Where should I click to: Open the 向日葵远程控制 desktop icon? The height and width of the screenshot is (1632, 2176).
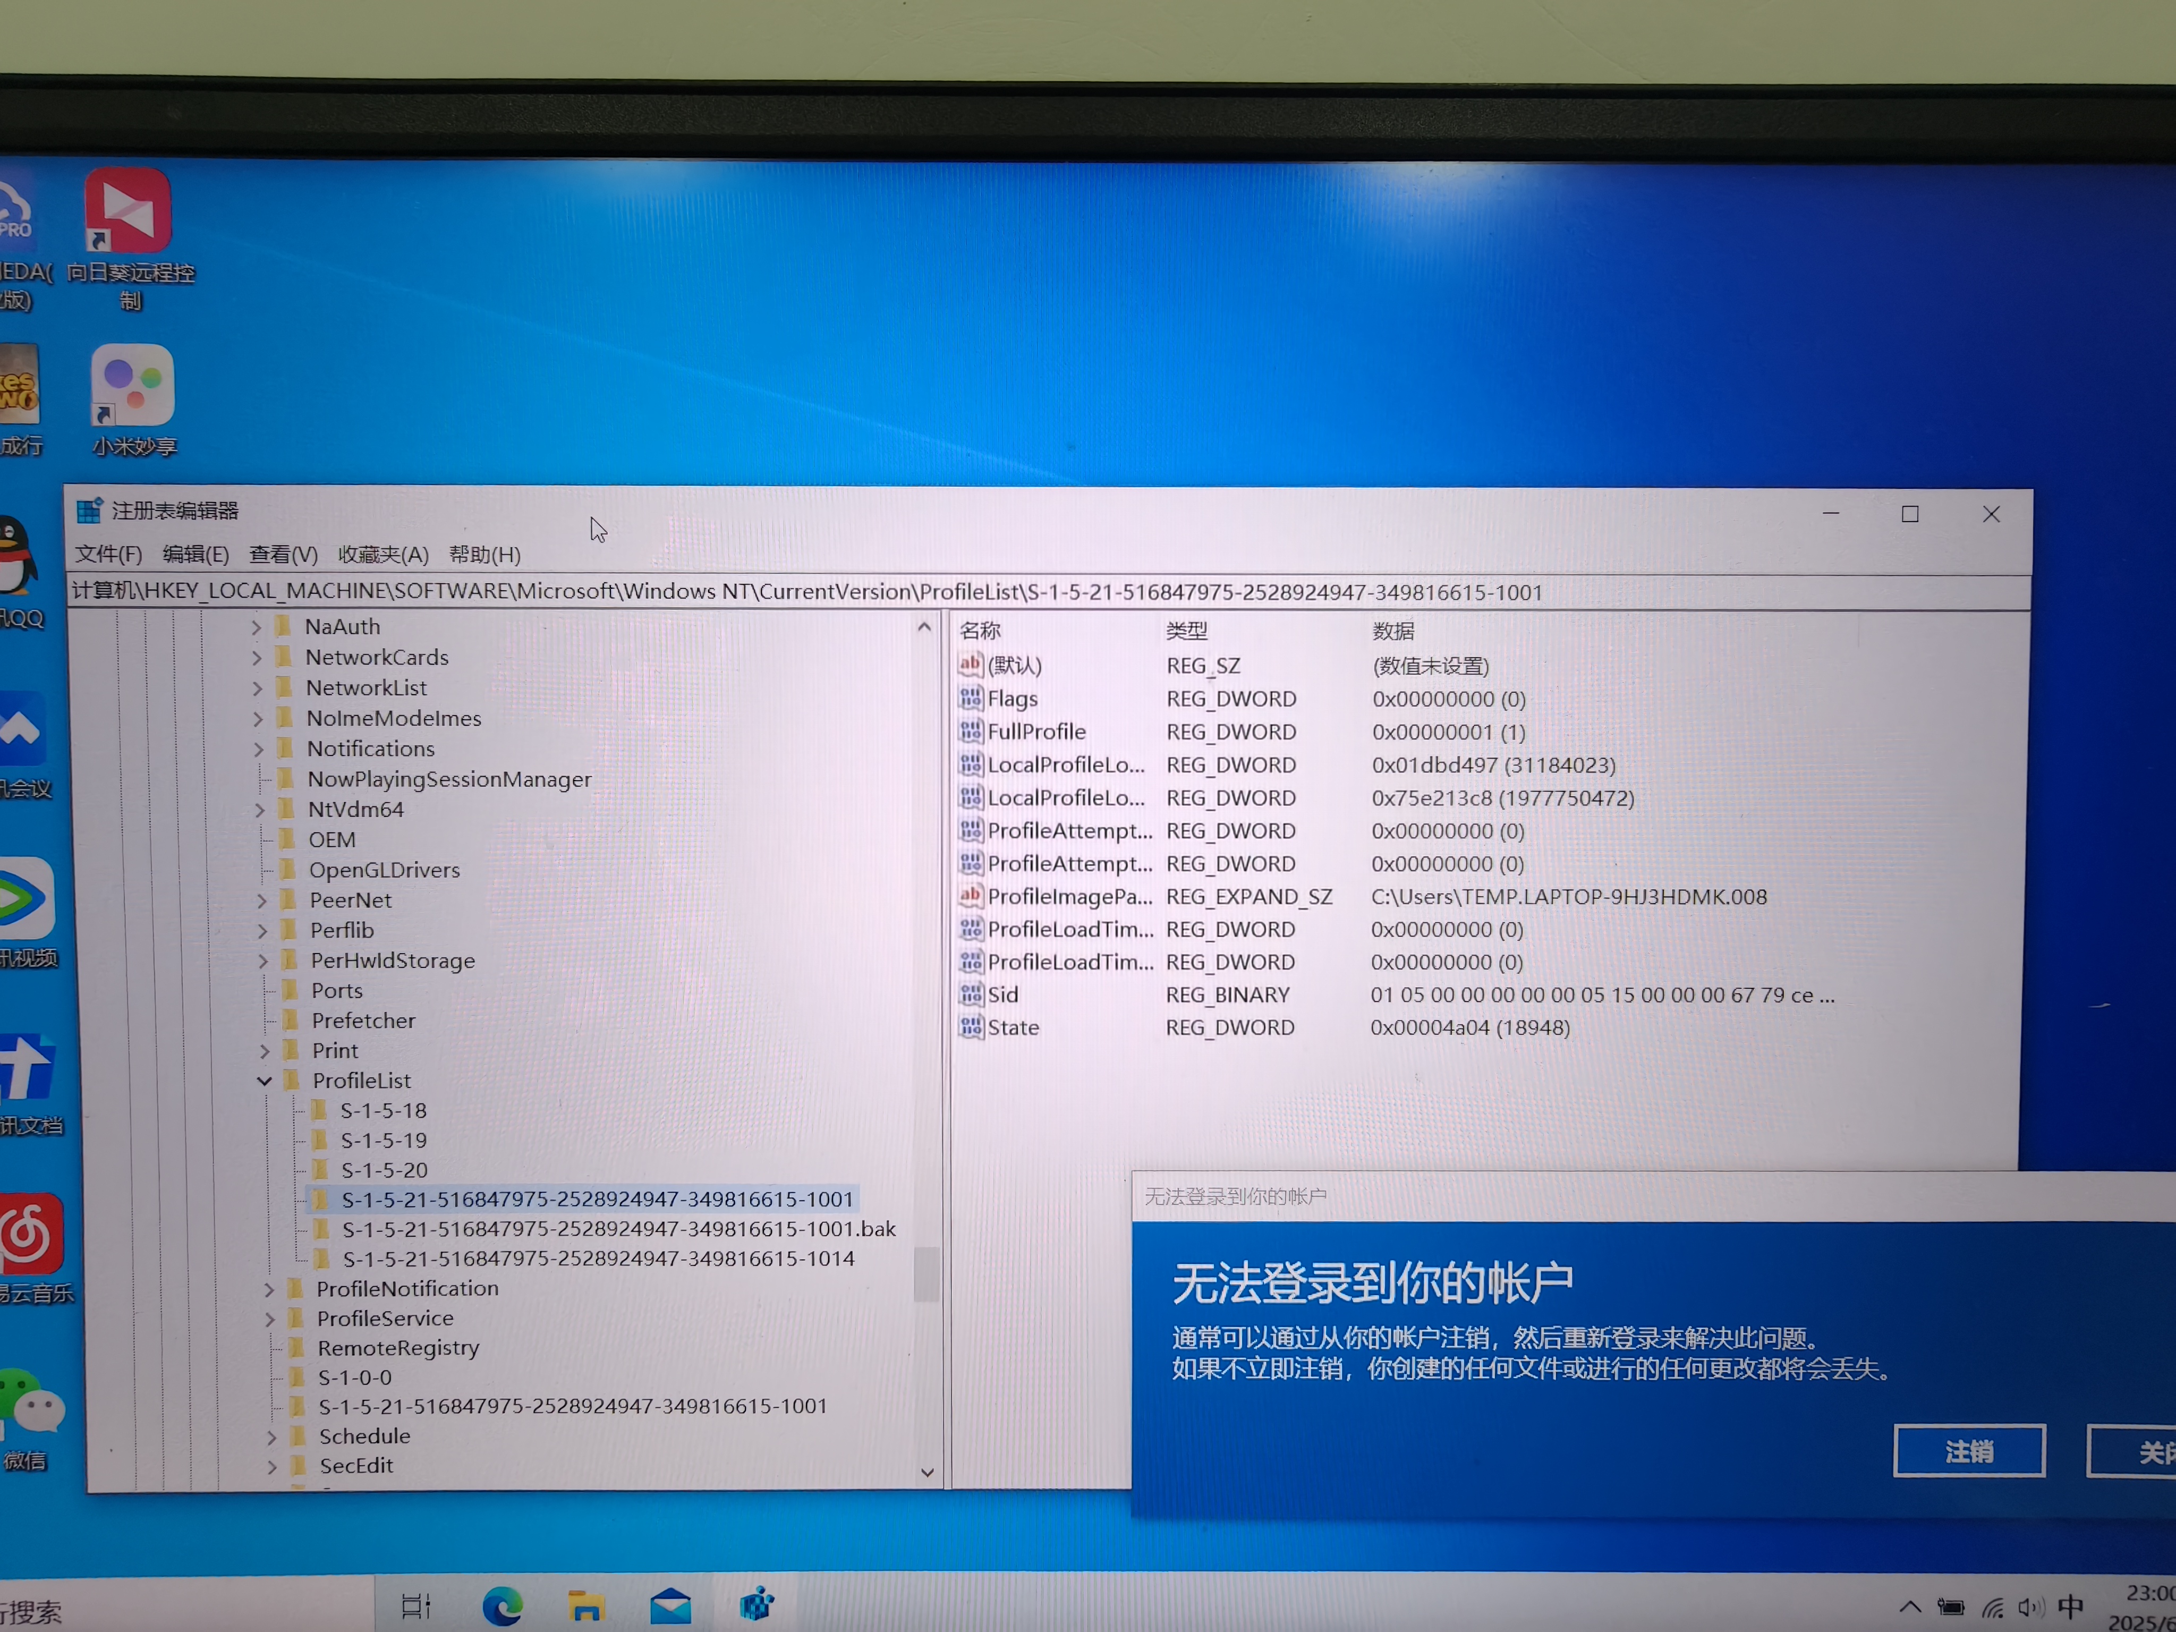(129, 210)
